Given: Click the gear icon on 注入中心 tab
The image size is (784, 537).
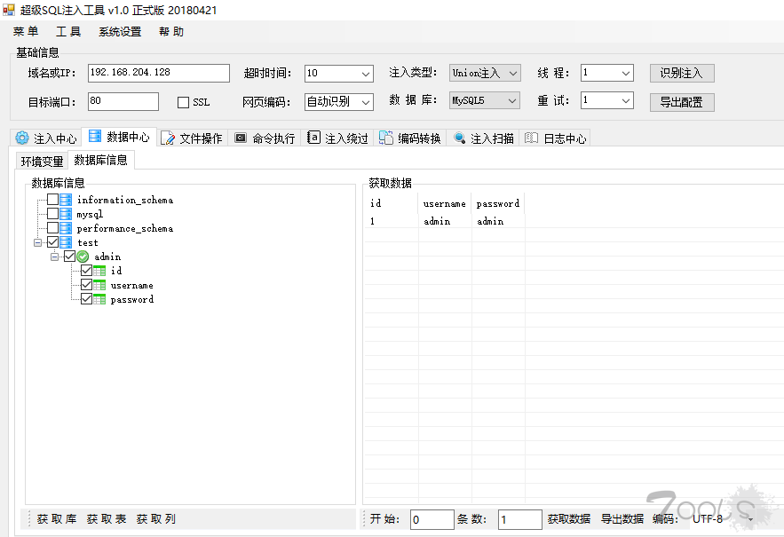Looking at the screenshot, I should pos(22,138).
